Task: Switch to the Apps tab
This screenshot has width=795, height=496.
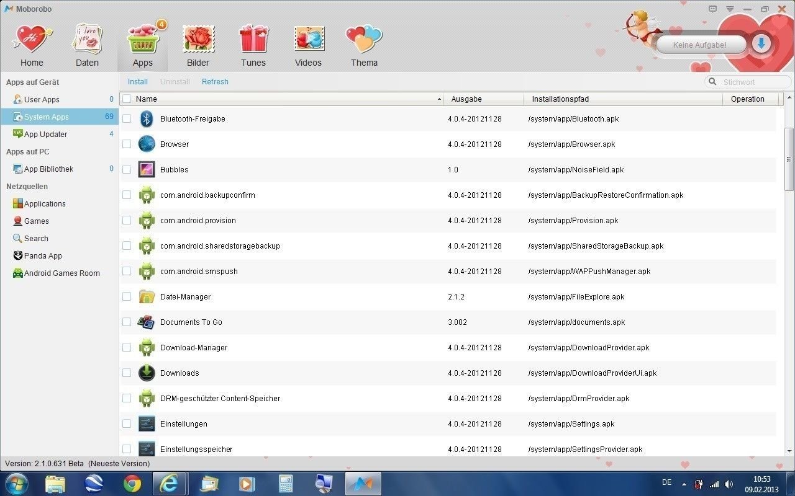Action: pyautogui.click(x=142, y=45)
